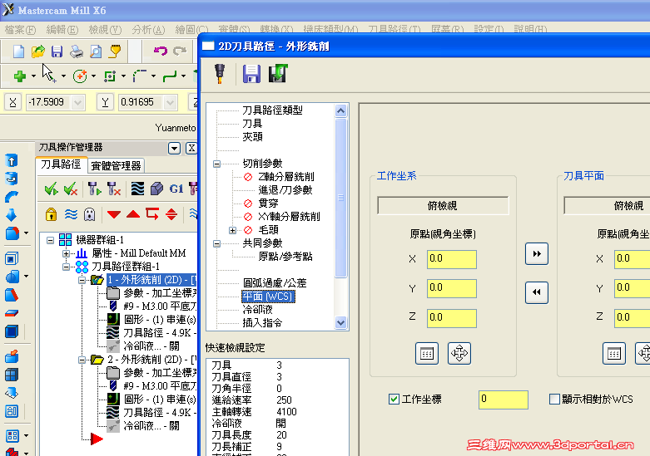The height and width of the screenshot is (456, 650).
Task: Select Z軸分層銑削 in tree
Action: 286,177
